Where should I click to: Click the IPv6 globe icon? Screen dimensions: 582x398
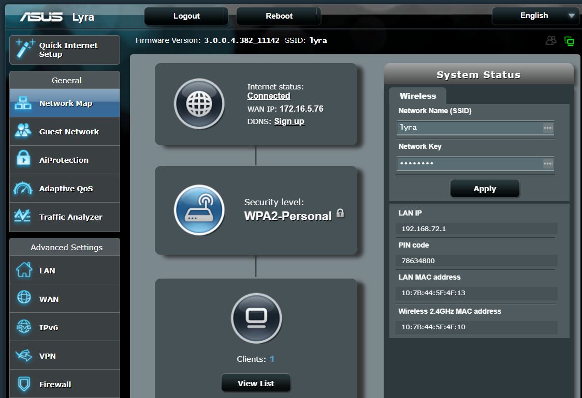click(24, 327)
